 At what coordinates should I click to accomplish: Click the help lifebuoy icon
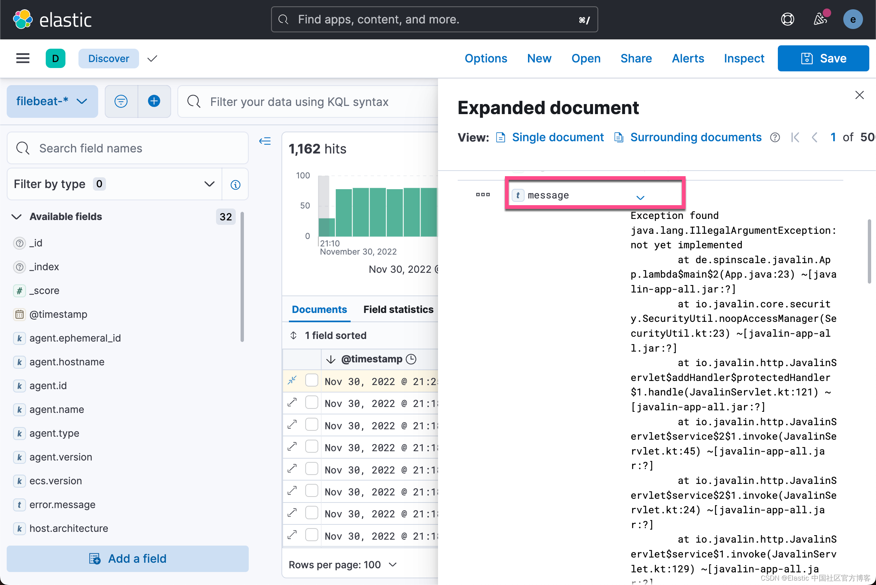[x=788, y=19]
